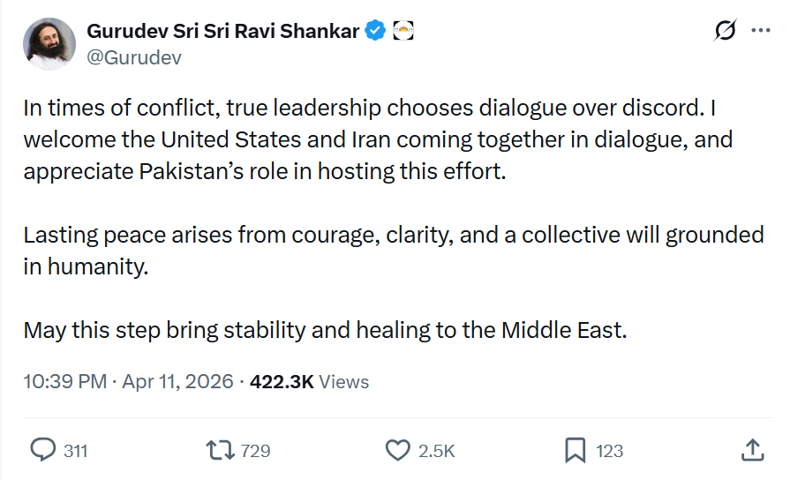View analytics via the 422.3K Views label

click(x=309, y=381)
